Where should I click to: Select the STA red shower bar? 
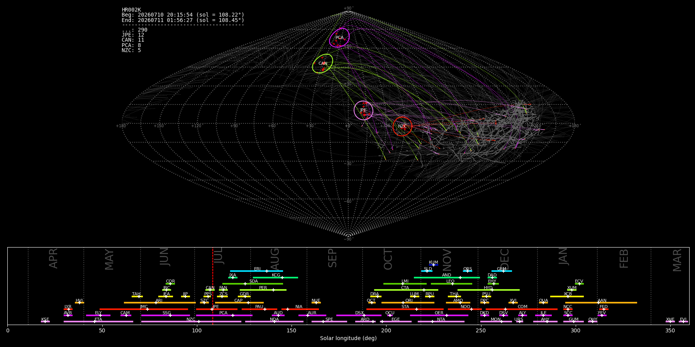tap(405, 309)
